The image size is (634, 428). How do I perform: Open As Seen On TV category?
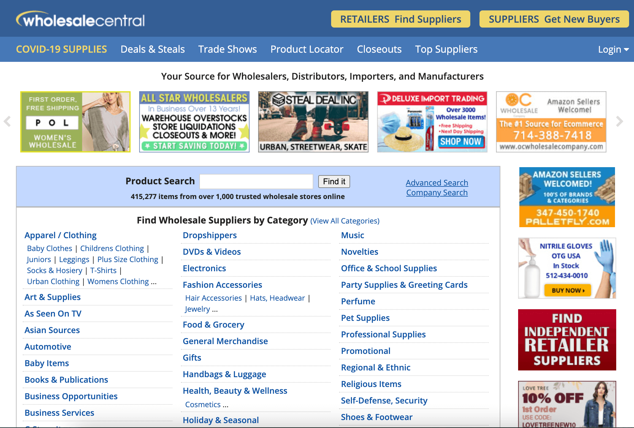[53, 313]
